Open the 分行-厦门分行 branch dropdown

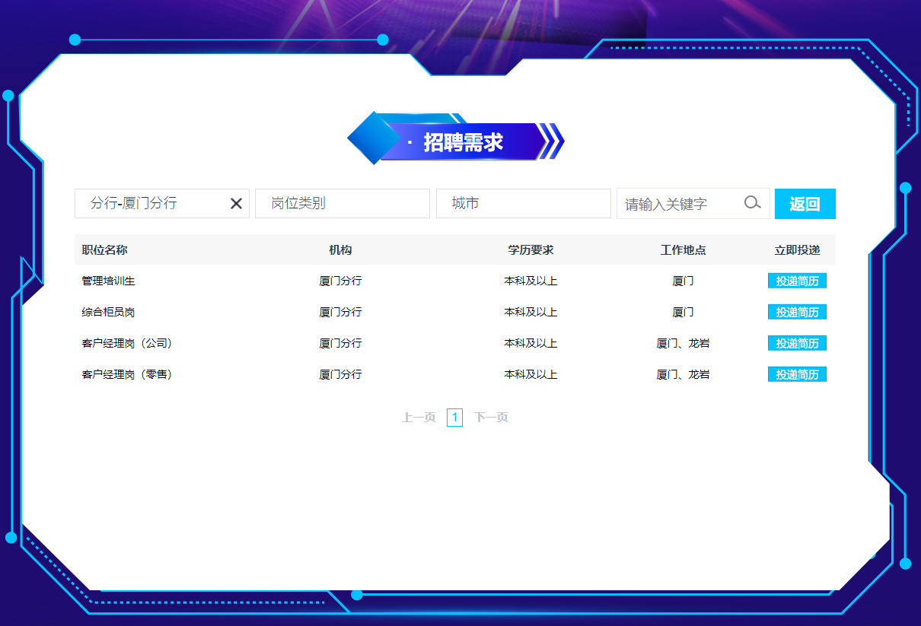pyautogui.click(x=162, y=203)
